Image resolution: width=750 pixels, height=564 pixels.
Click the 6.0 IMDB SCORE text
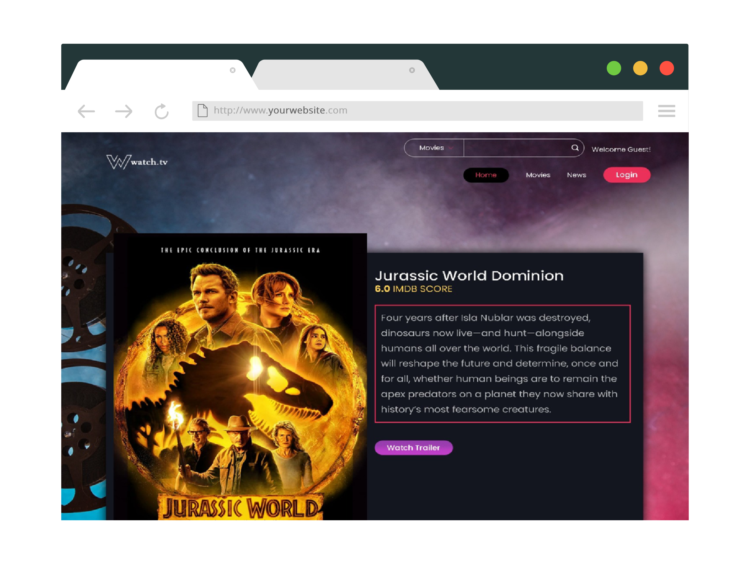point(413,289)
